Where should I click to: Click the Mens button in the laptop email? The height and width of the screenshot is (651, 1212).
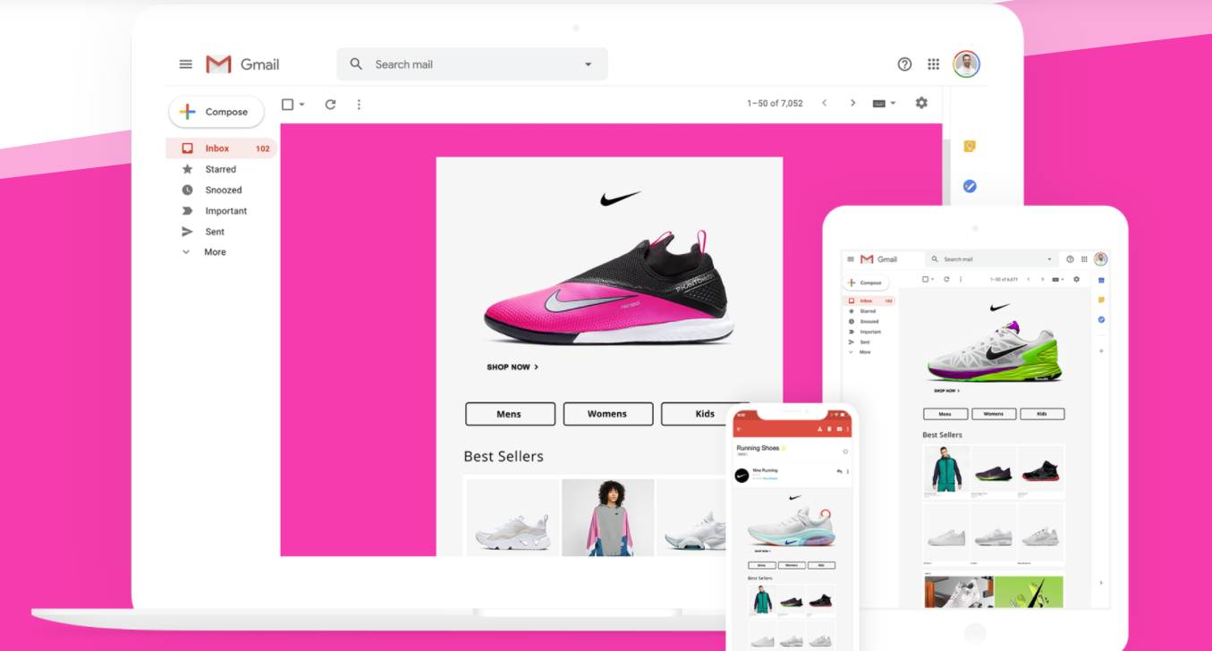click(510, 414)
